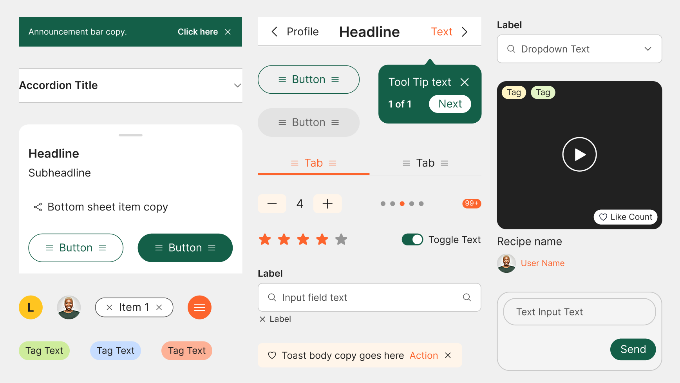680x383 pixels.
Task: Click the search icon at right of input field
Action: 467,298
